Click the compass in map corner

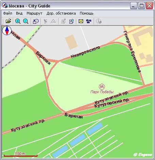pyautogui.click(x=7, y=31)
